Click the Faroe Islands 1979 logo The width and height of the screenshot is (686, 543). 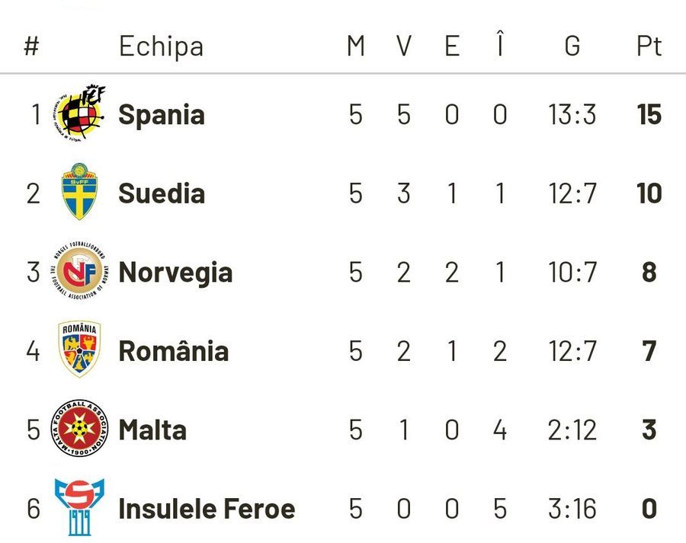tap(79, 507)
